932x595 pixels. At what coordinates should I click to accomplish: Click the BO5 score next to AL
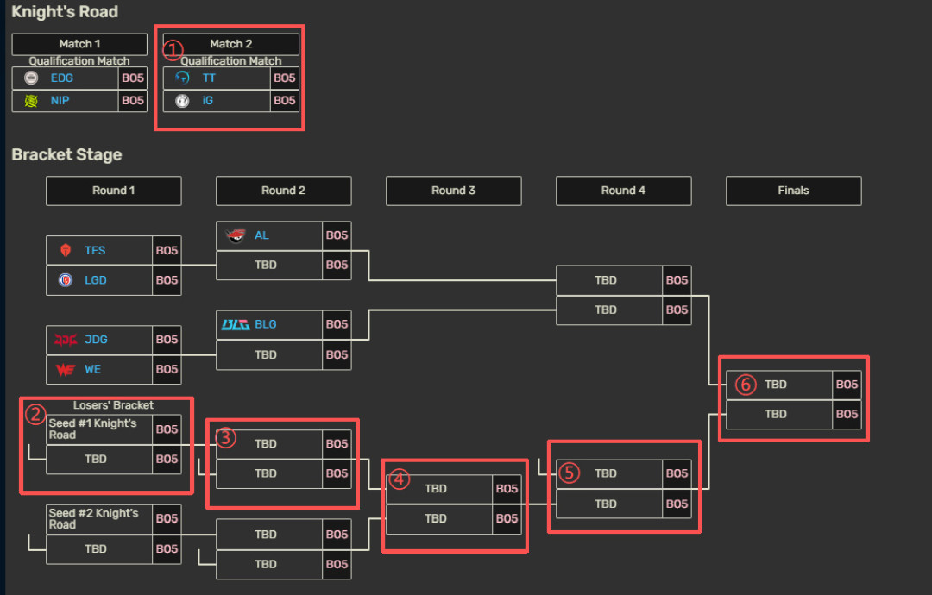(x=337, y=235)
